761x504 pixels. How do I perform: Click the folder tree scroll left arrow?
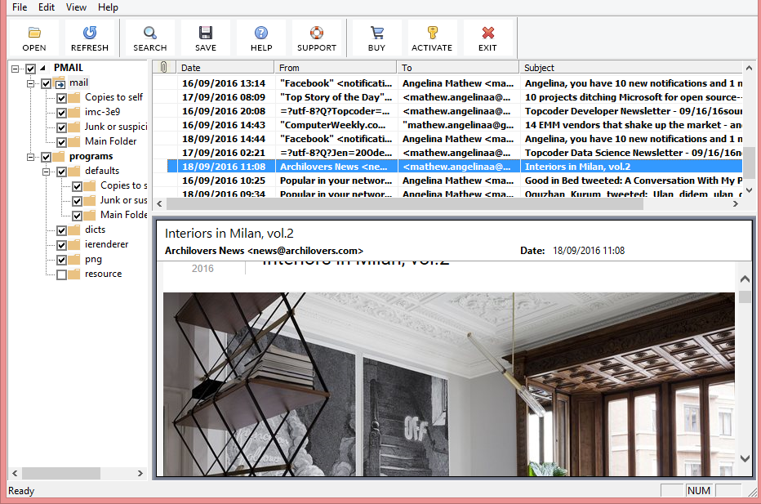point(15,473)
